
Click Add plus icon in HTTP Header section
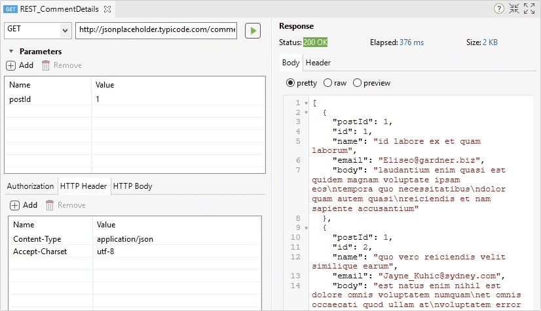(x=14, y=205)
